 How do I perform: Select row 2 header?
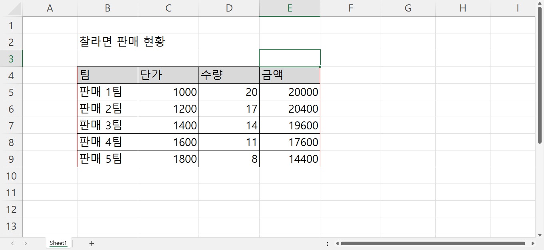click(11, 42)
